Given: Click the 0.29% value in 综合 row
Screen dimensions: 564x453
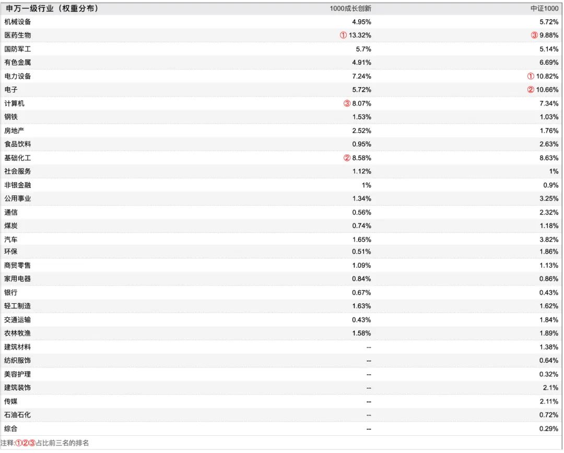Looking at the screenshot, I should 548,428.
